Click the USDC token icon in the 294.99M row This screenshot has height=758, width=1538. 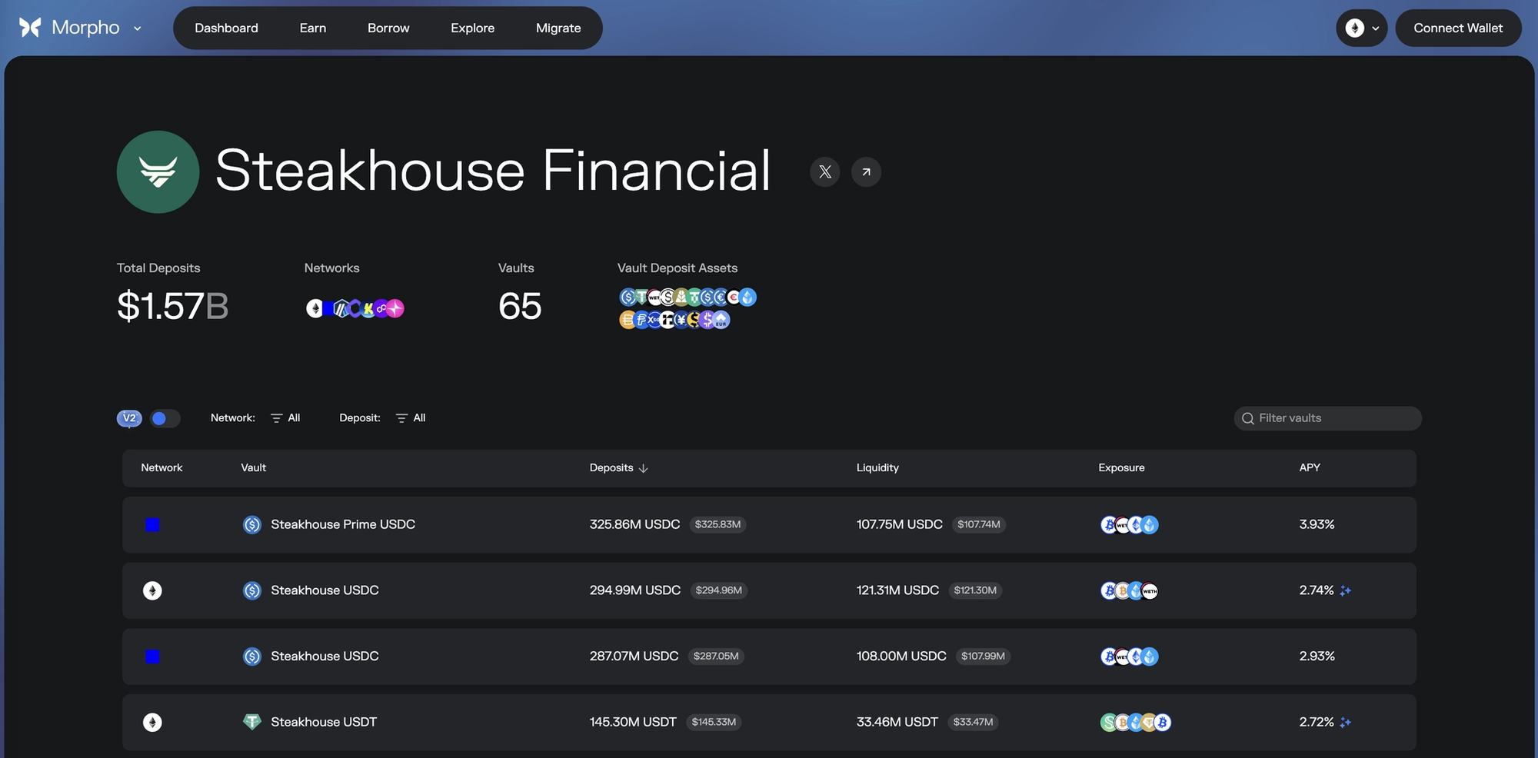pos(252,590)
